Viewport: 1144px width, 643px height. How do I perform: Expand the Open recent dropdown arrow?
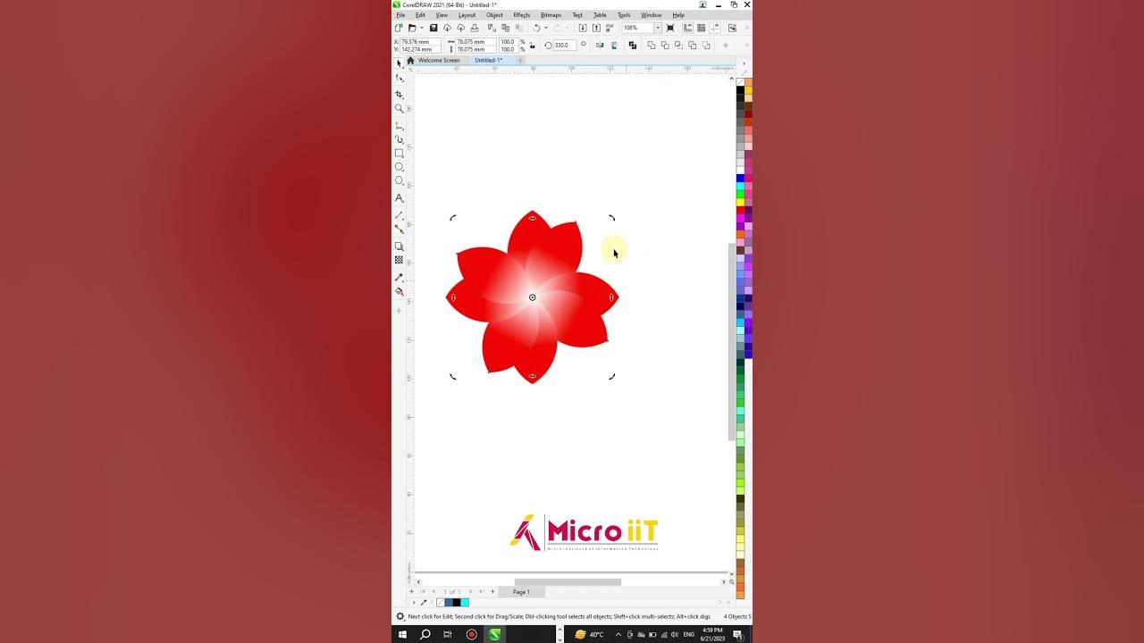pyautogui.click(x=422, y=28)
